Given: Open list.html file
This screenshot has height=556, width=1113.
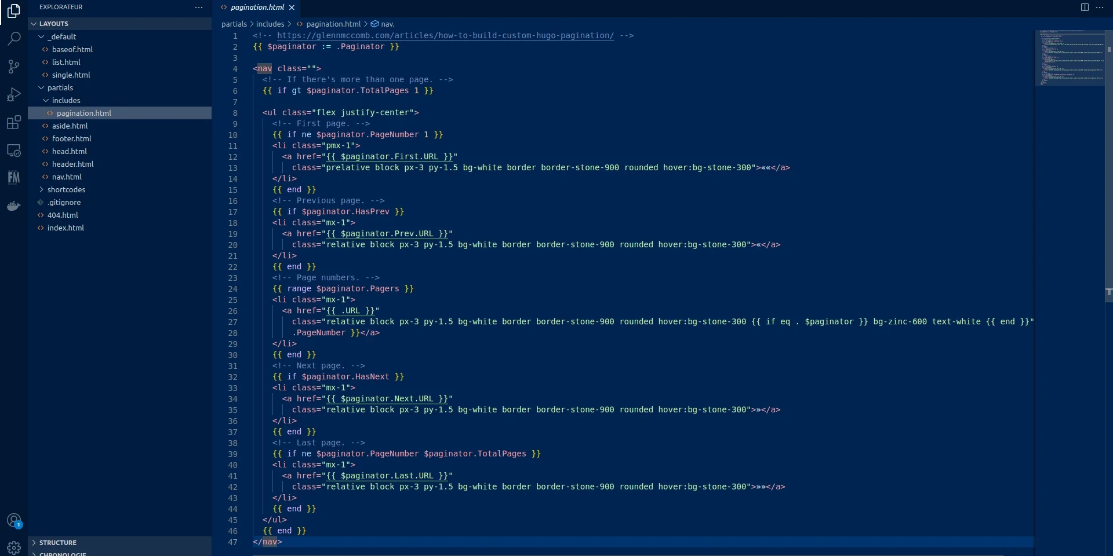Looking at the screenshot, I should pyautogui.click(x=120, y=62).
